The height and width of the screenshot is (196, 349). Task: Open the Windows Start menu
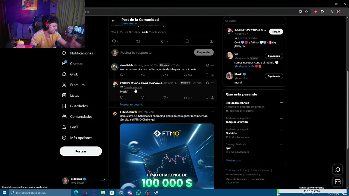coord(4,193)
